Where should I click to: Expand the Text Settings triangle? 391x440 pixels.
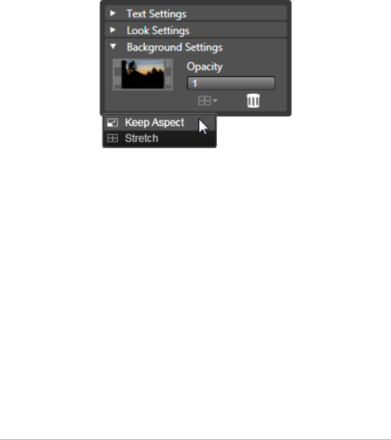pos(113,13)
